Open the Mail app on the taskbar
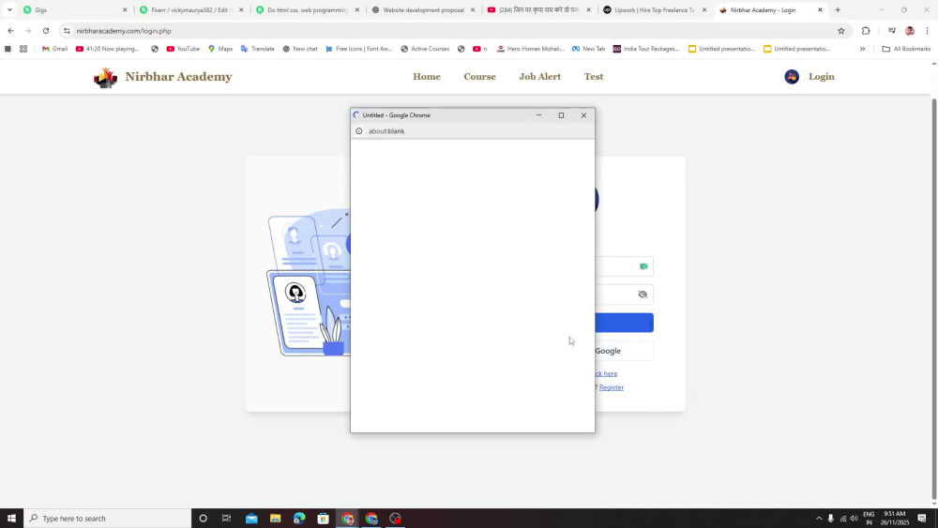Image resolution: width=938 pixels, height=528 pixels. [251, 519]
